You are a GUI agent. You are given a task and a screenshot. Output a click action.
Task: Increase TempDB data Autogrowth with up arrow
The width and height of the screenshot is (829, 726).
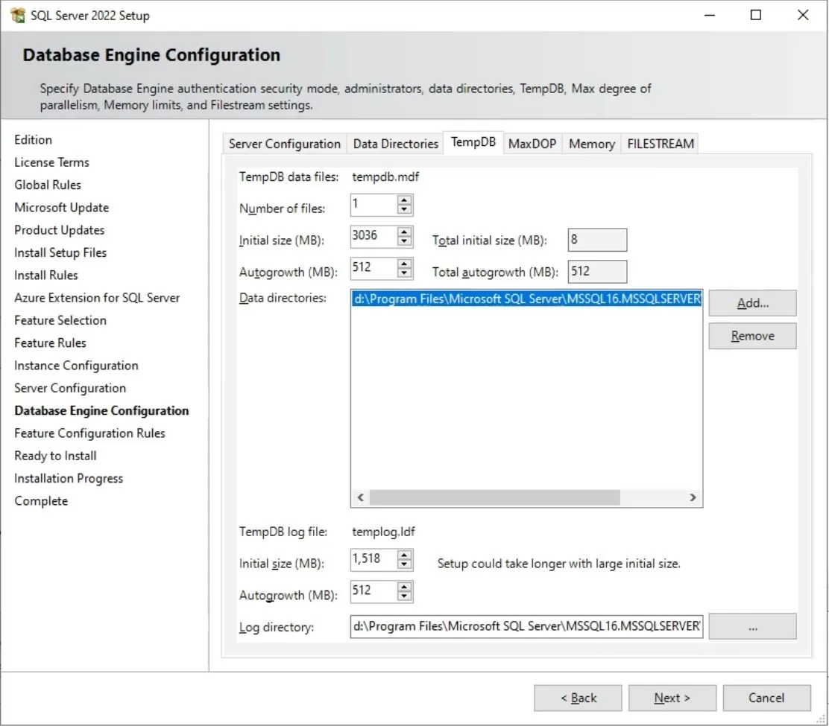coord(405,264)
